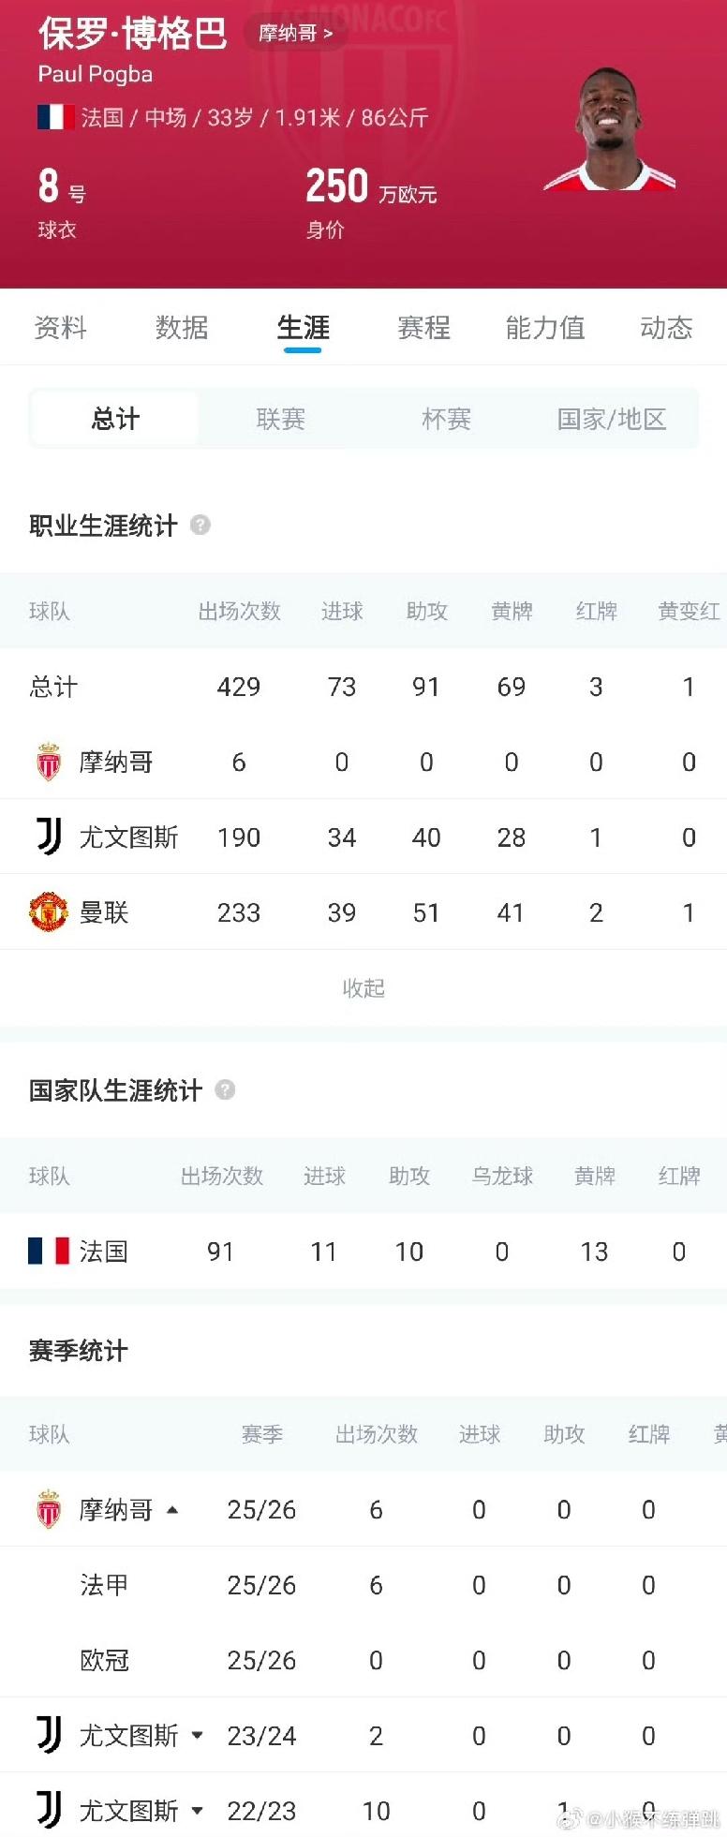The image size is (727, 1837).
Task: Tap the France flag in national team row
Action: point(49,1251)
